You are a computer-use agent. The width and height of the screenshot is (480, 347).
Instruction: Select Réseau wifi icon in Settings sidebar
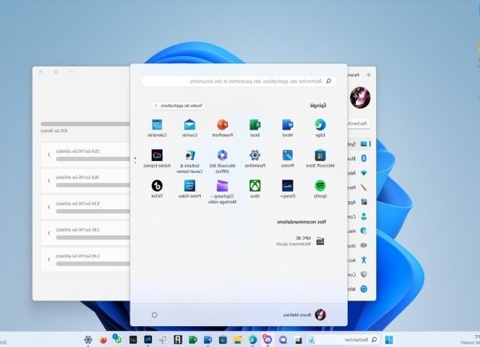[364, 173]
